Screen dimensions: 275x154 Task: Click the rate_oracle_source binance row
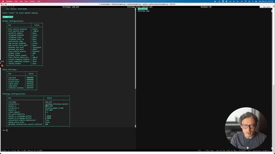tap(25, 51)
